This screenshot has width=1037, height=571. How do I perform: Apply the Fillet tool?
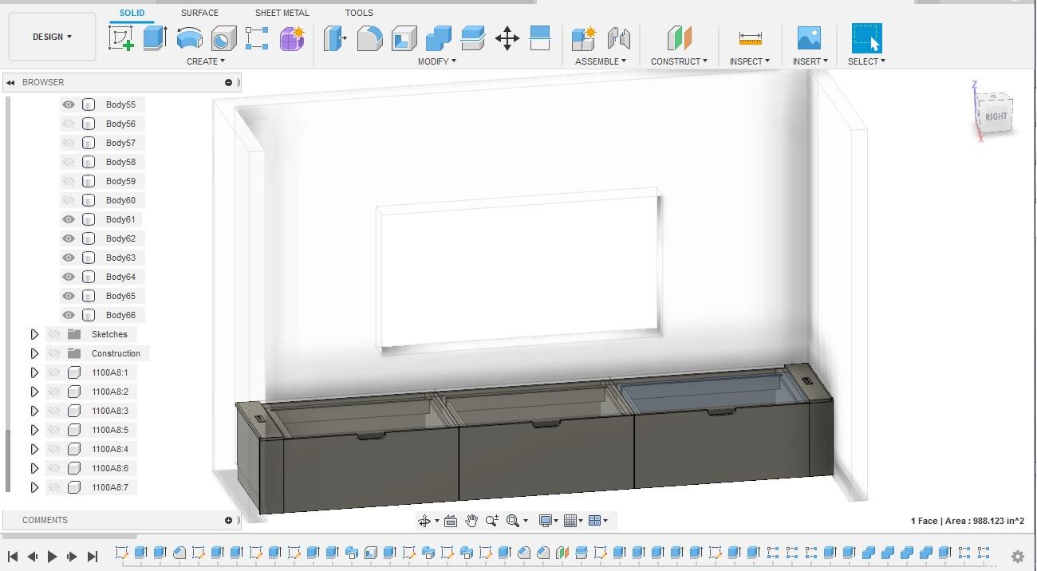click(x=369, y=37)
